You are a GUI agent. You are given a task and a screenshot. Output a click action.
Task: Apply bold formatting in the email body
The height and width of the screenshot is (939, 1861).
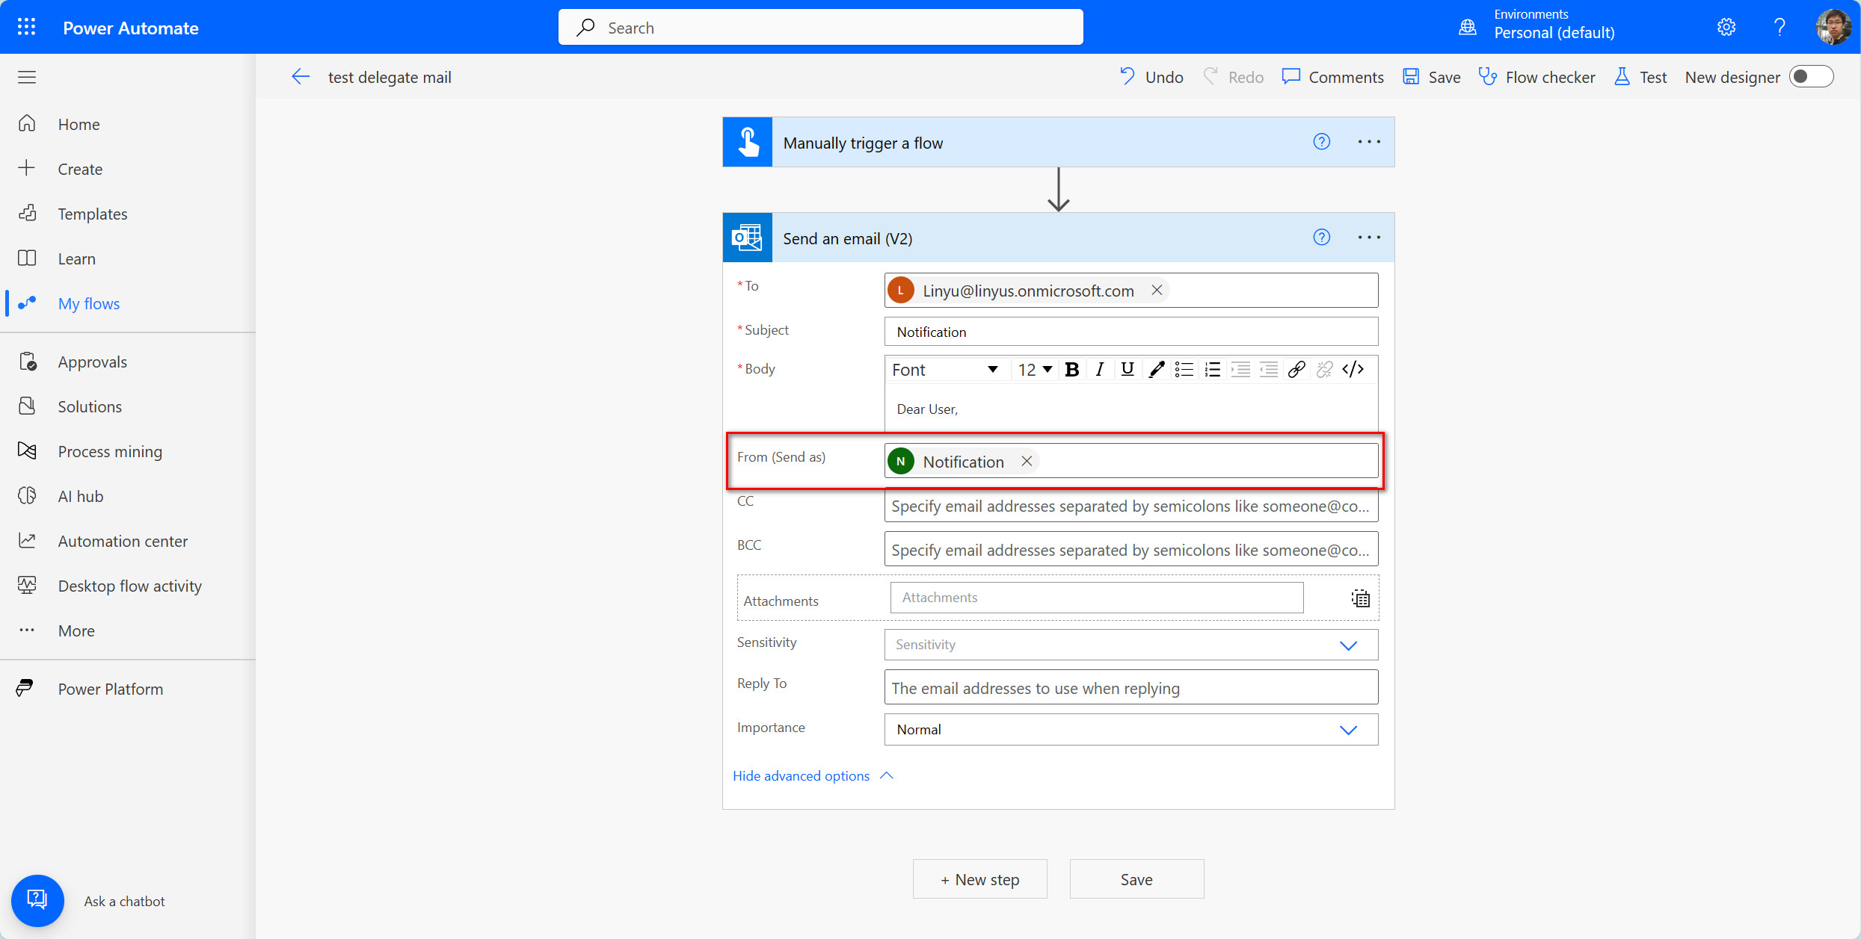(x=1072, y=369)
